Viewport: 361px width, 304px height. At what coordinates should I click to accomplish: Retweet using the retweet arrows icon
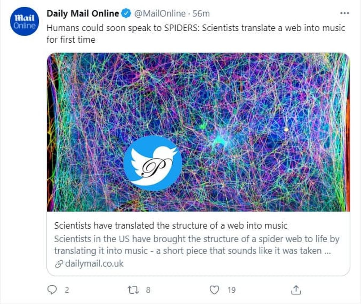click(x=132, y=290)
